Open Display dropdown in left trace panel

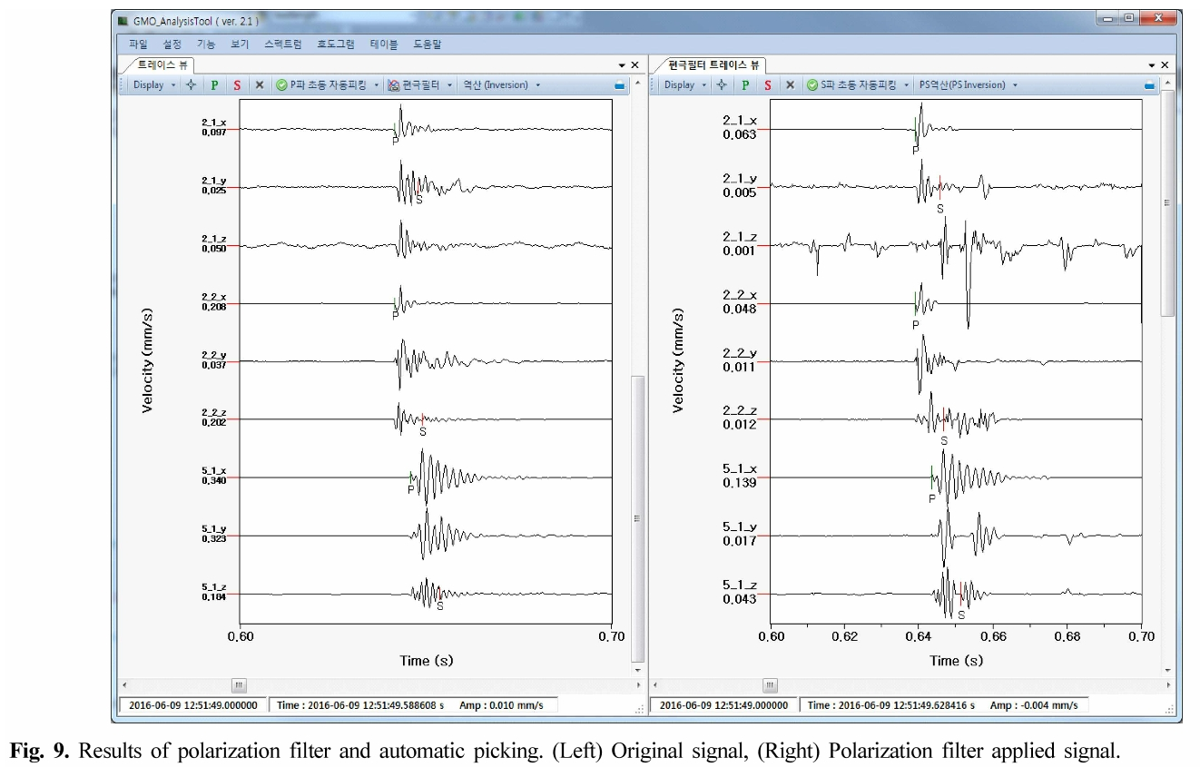click(154, 84)
